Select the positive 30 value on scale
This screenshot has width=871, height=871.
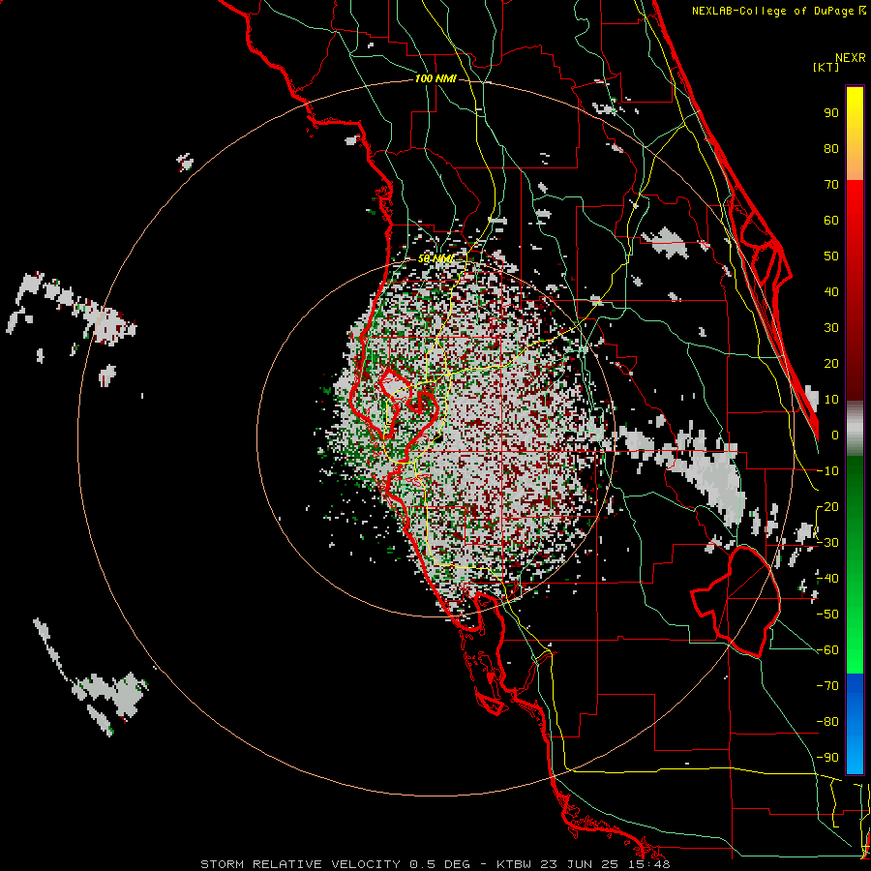(831, 328)
